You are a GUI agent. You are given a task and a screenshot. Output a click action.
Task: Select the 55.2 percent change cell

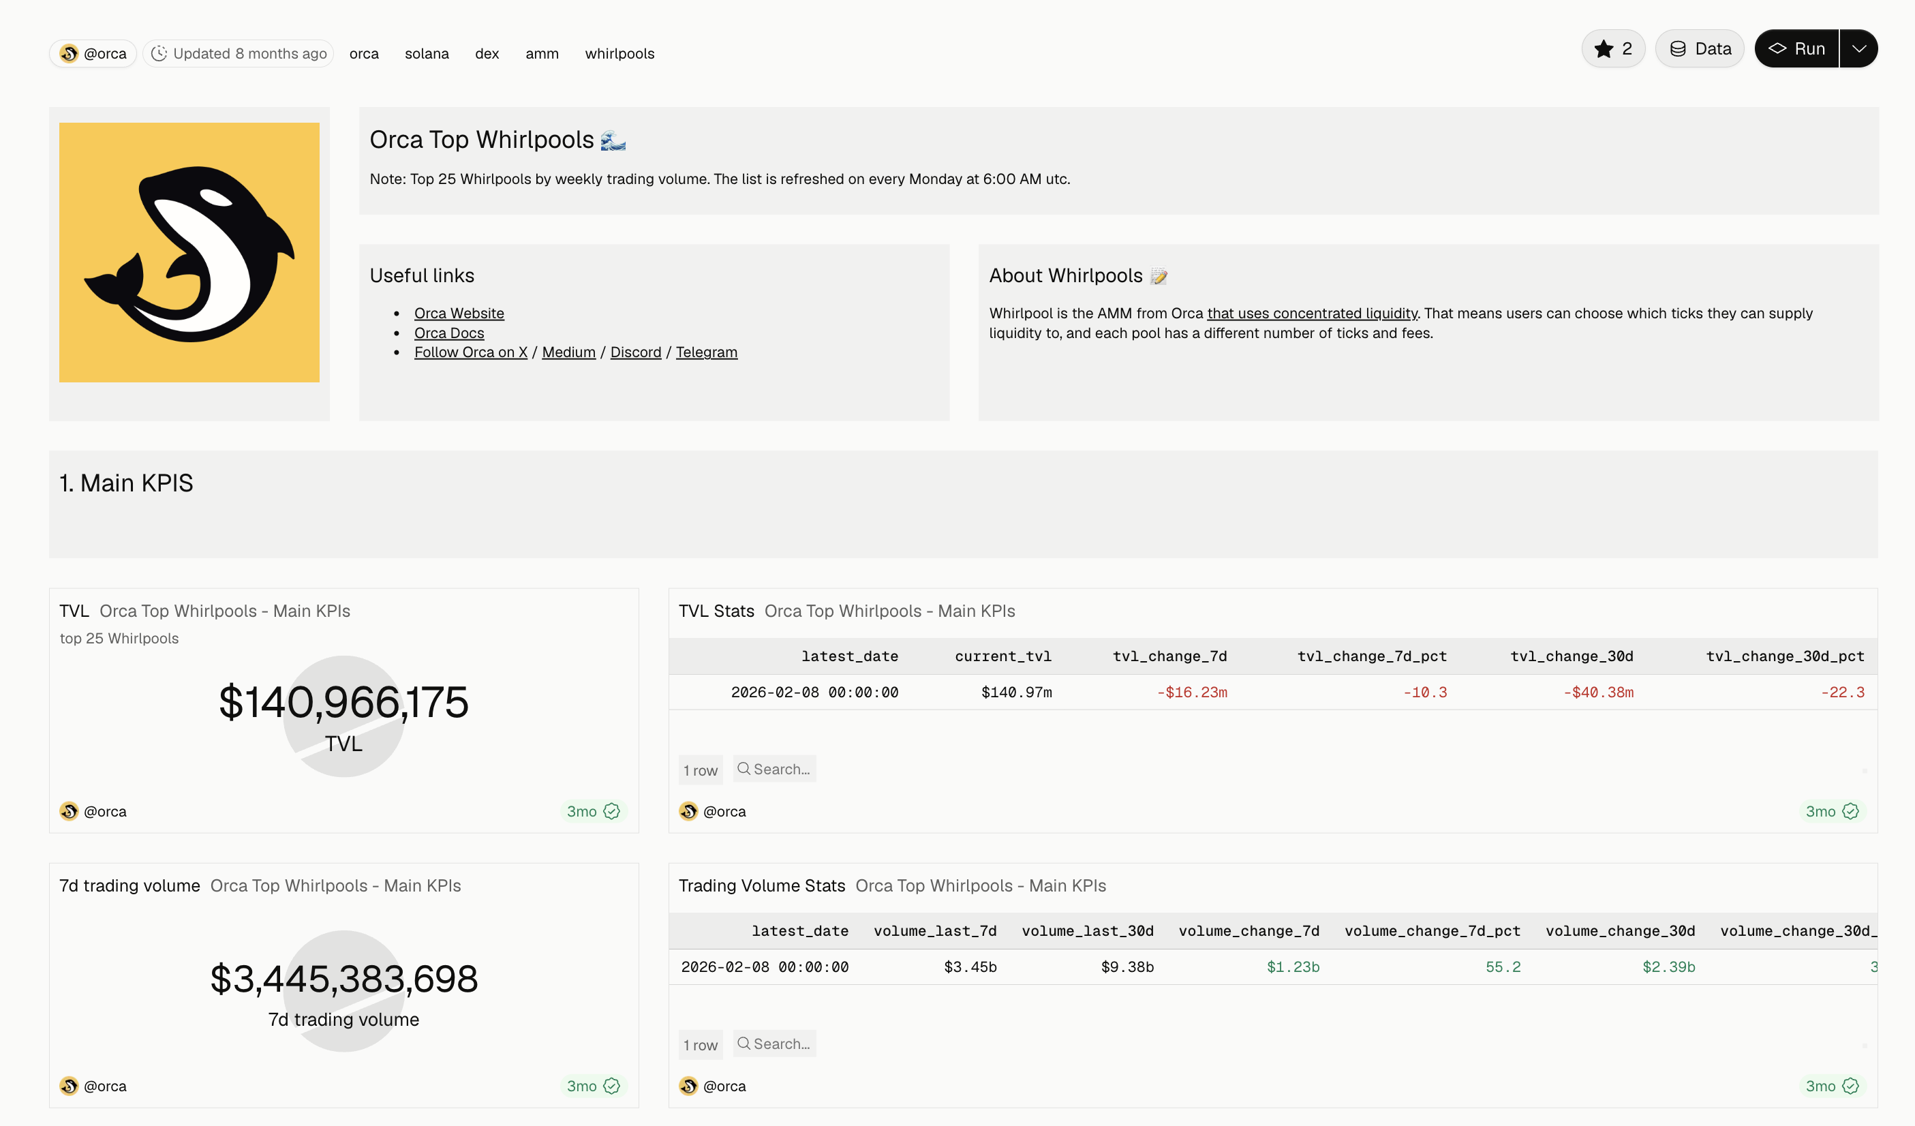point(1503,968)
